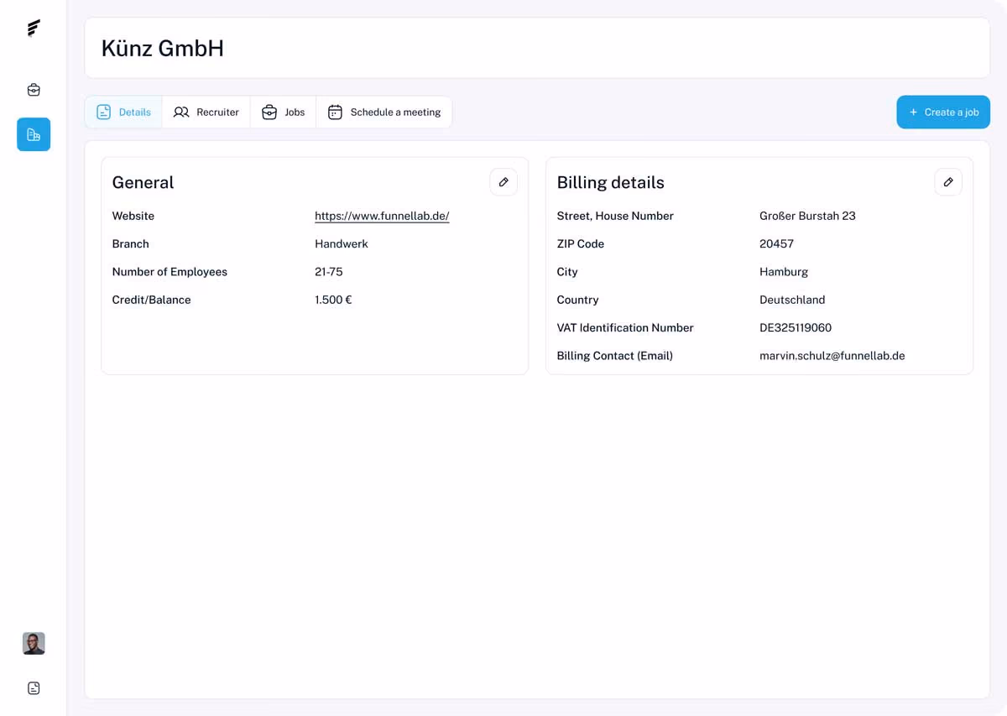The image size is (1007, 716).
Task: Click the Billing details heading
Action: coord(610,182)
